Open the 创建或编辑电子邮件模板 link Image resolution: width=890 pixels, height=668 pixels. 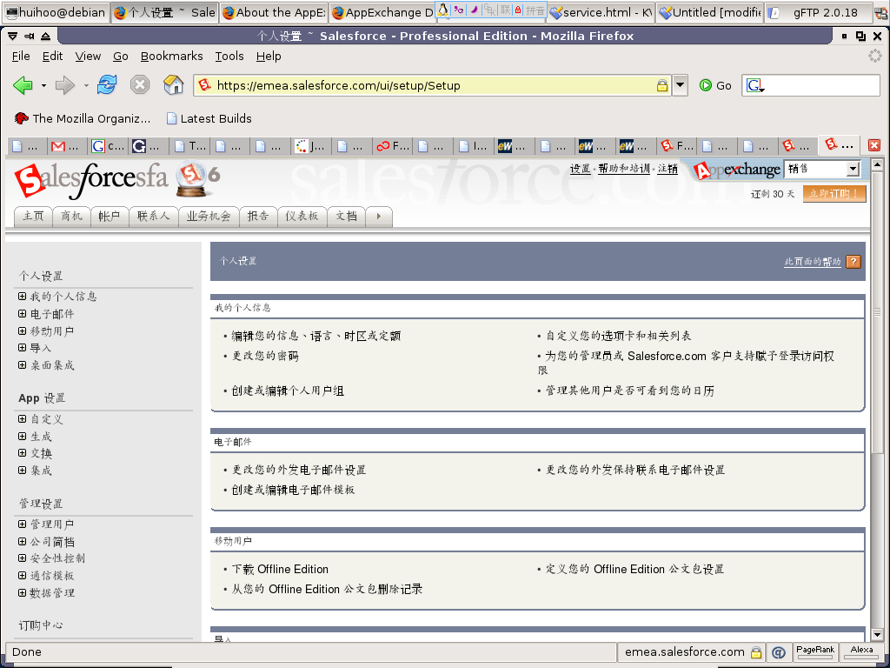pos(293,490)
